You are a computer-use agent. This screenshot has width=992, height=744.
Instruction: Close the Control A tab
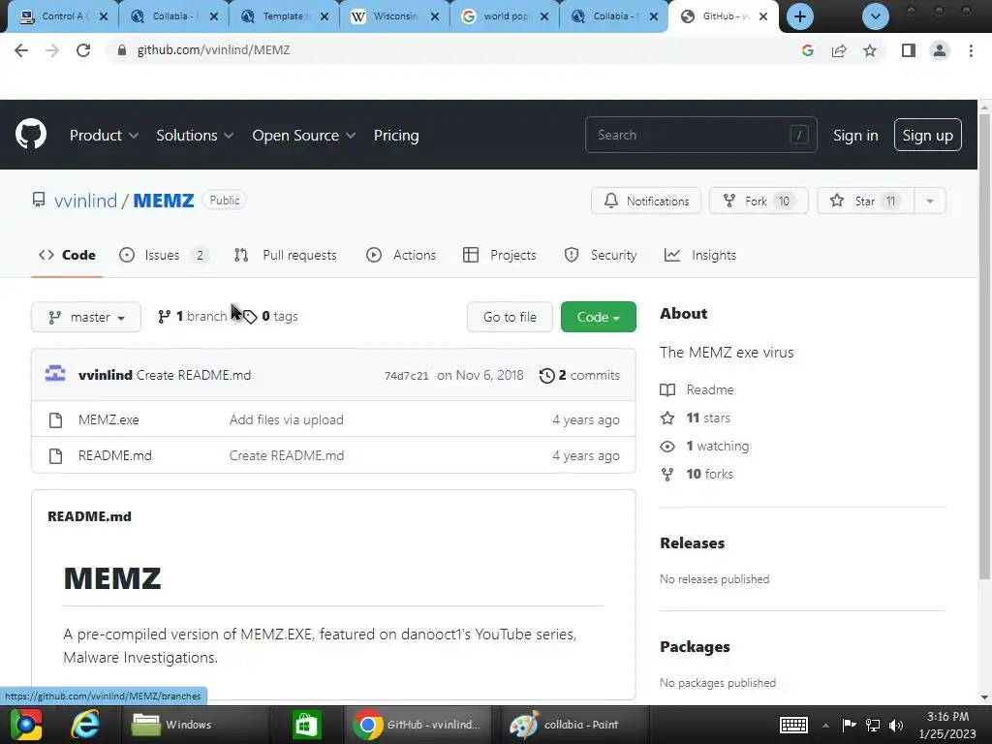pyautogui.click(x=105, y=17)
